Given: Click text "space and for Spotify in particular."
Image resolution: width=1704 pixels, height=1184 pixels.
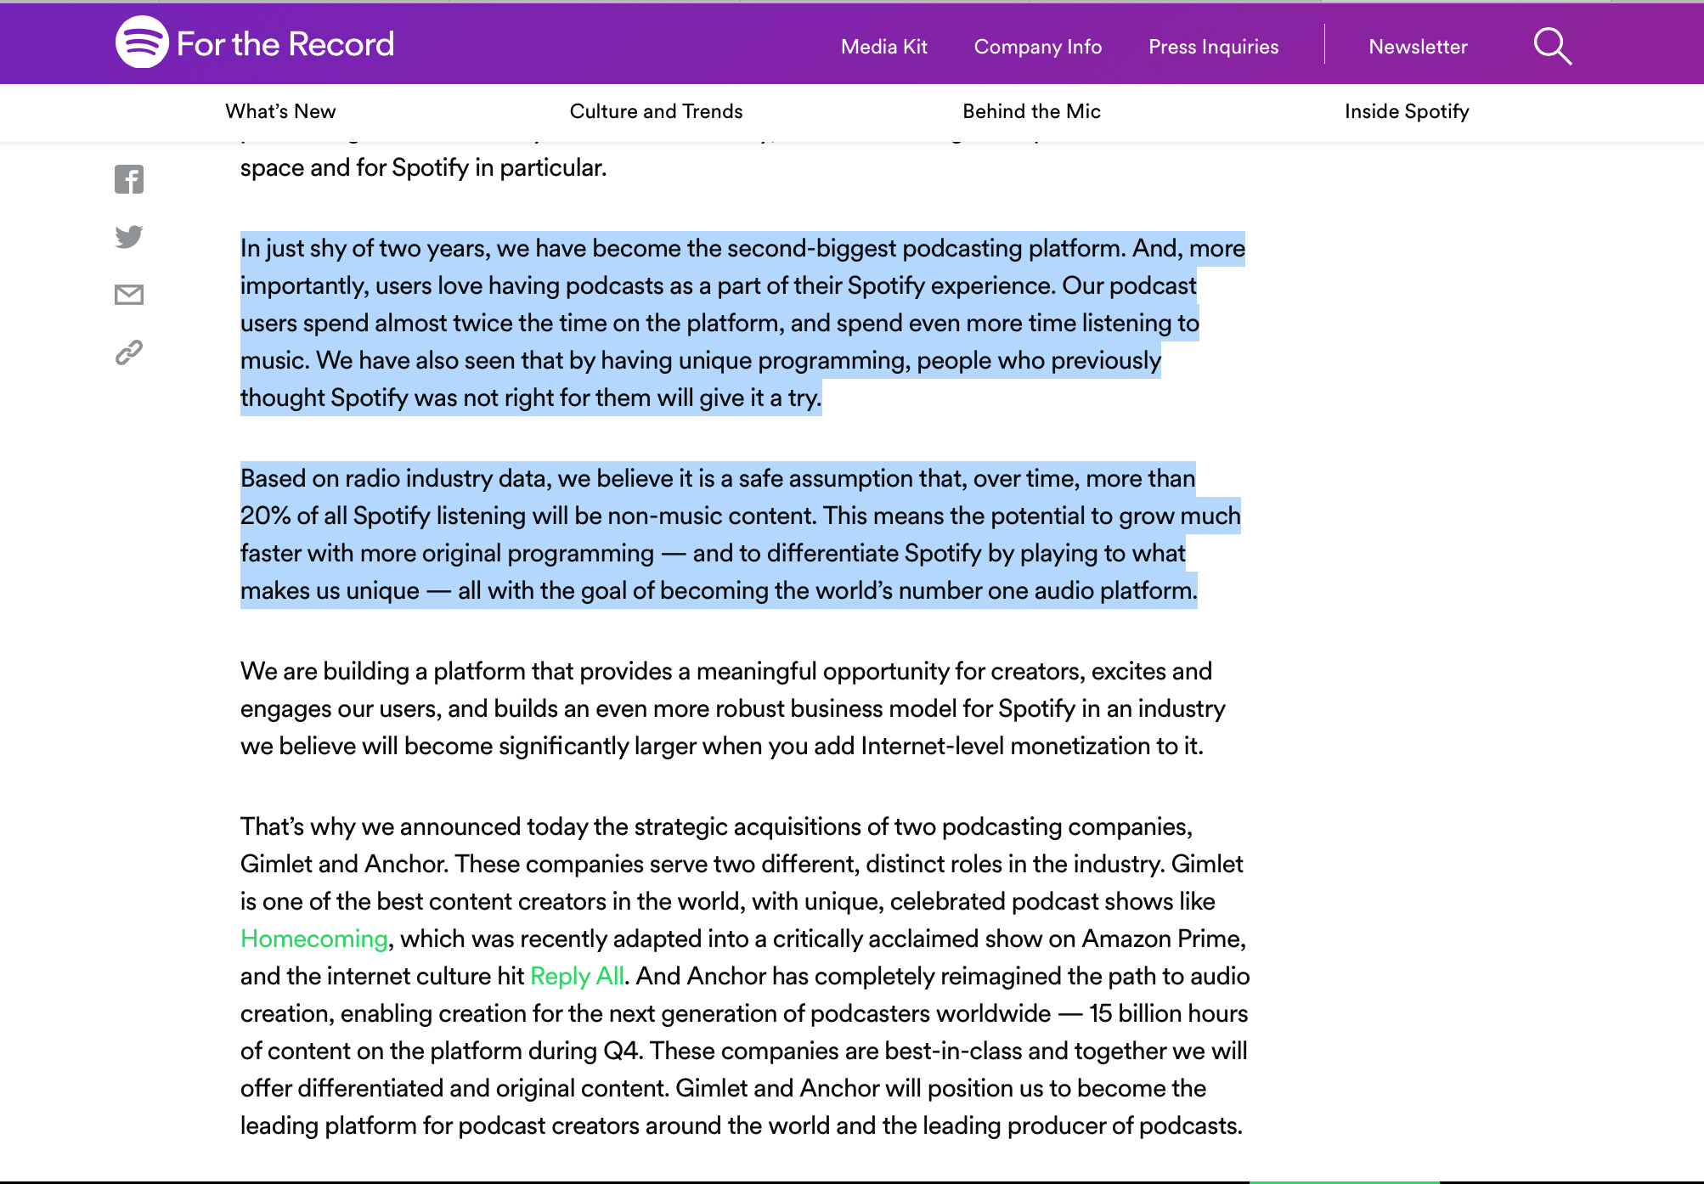Looking at the screenshot, I should (x=424, y=167).
